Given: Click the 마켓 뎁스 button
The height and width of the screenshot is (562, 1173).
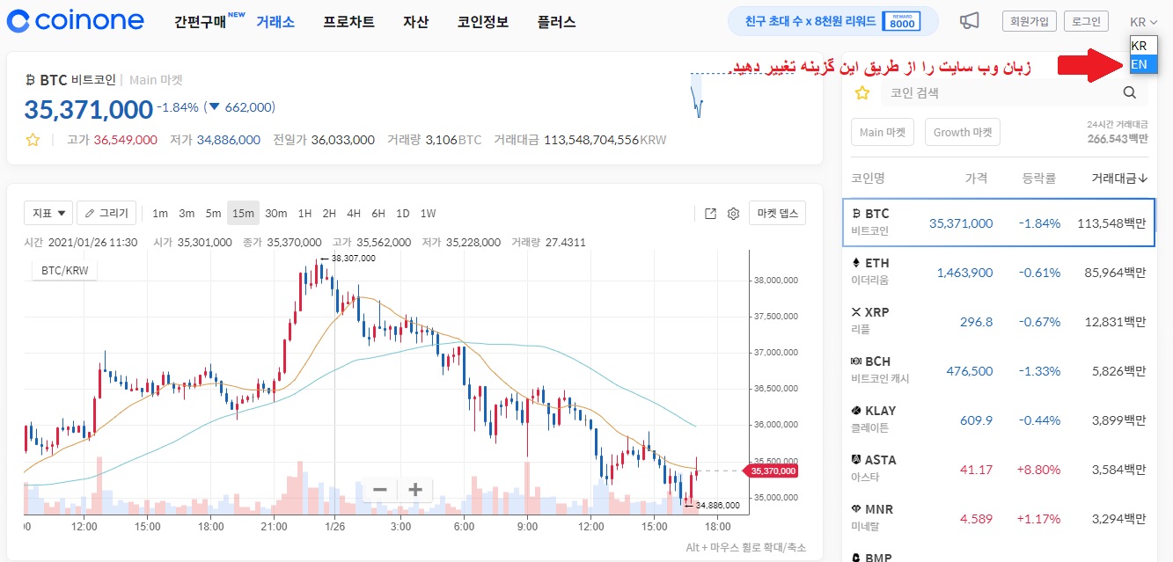Looking at the screenshot, I should point(777,213).
